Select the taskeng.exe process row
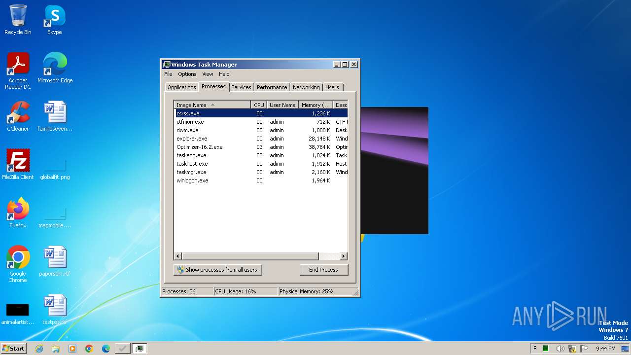The width and height of the screenshot is (631, 355). [261, 155]
